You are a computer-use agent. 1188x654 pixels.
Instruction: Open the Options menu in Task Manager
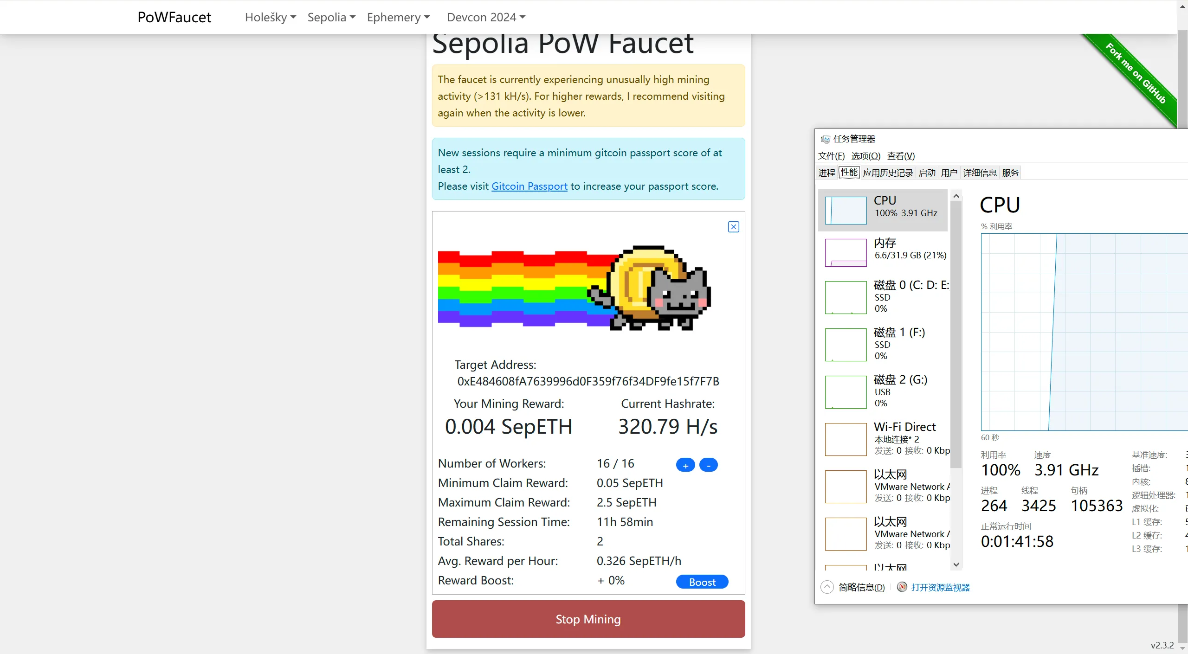[865, 156]
